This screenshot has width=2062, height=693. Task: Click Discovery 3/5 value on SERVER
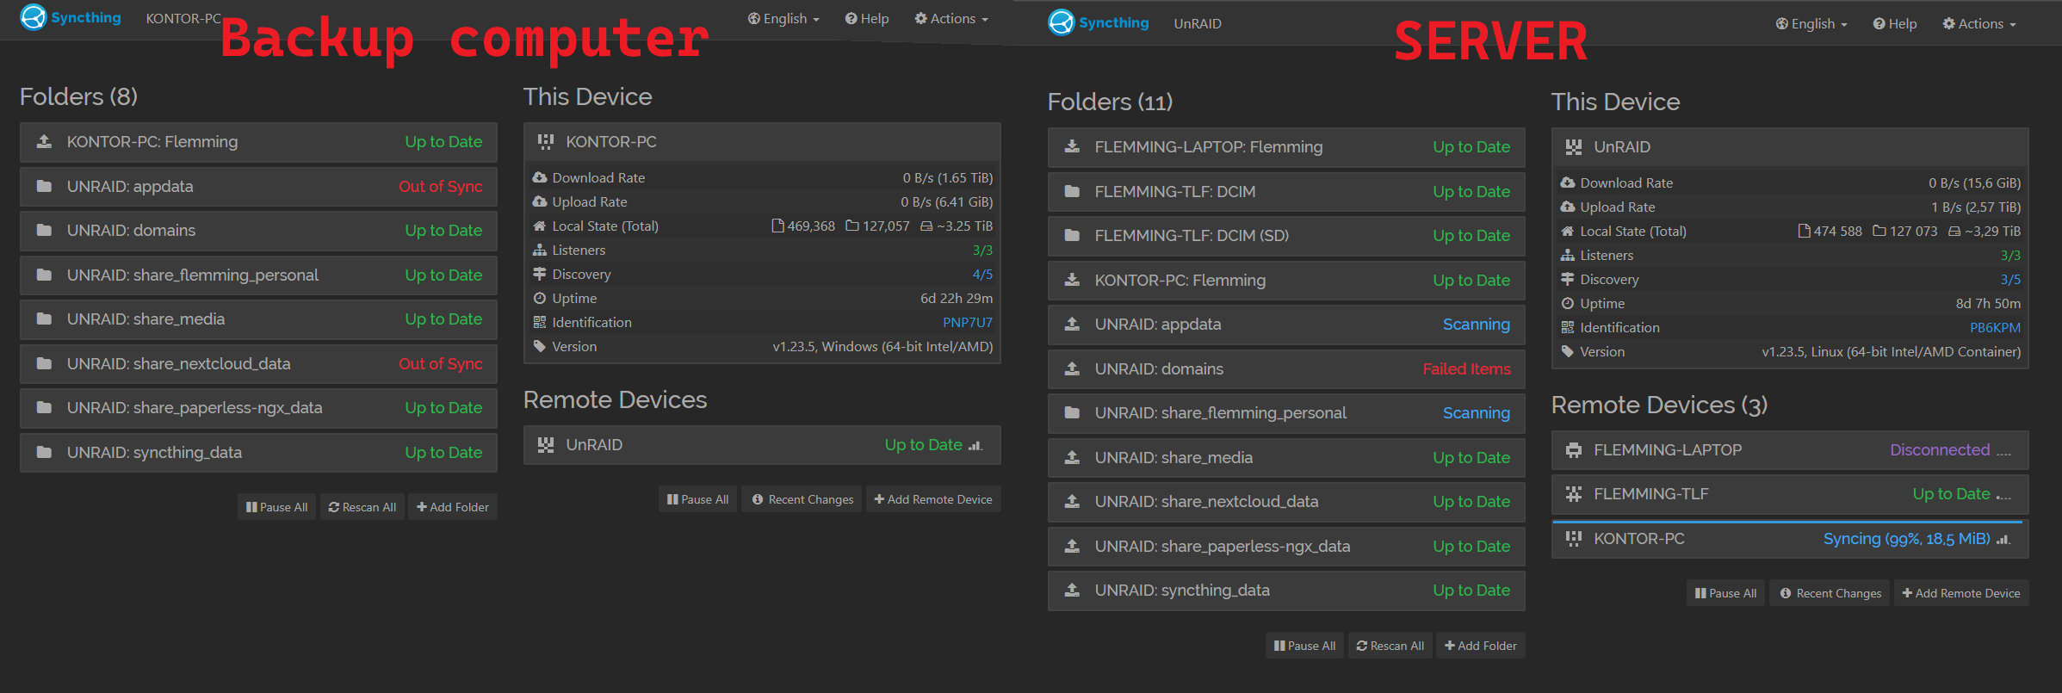coord(2010,280)
